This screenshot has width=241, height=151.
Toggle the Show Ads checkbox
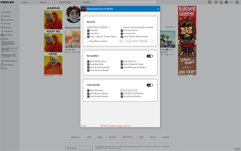[x=88, y=31]
